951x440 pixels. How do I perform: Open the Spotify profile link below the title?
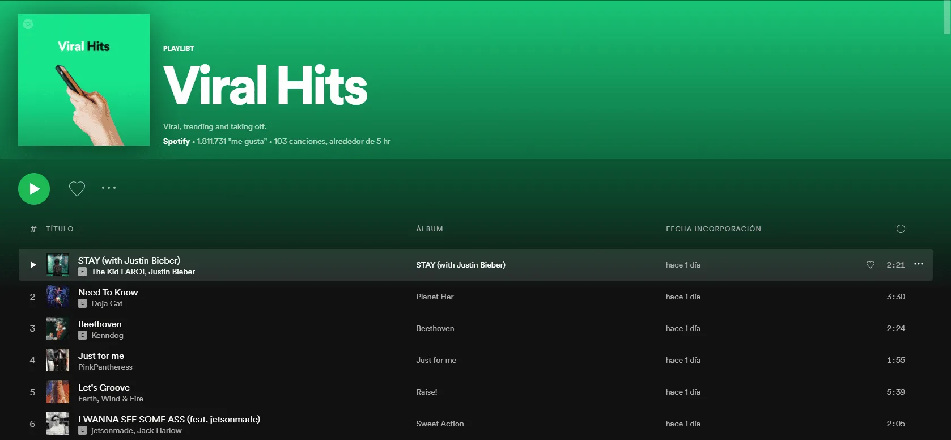(x=176, y=141)
